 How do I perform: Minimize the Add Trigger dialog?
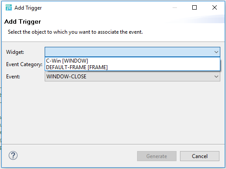pos(175,7)
